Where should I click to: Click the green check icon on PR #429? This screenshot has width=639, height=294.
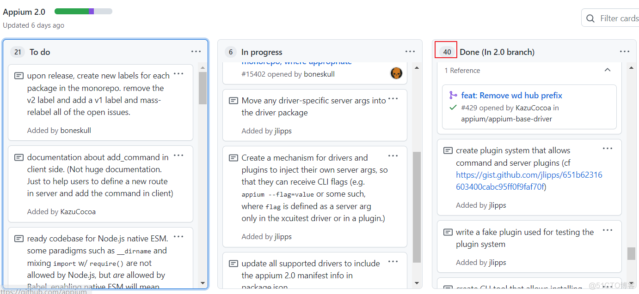pos(452,108)
